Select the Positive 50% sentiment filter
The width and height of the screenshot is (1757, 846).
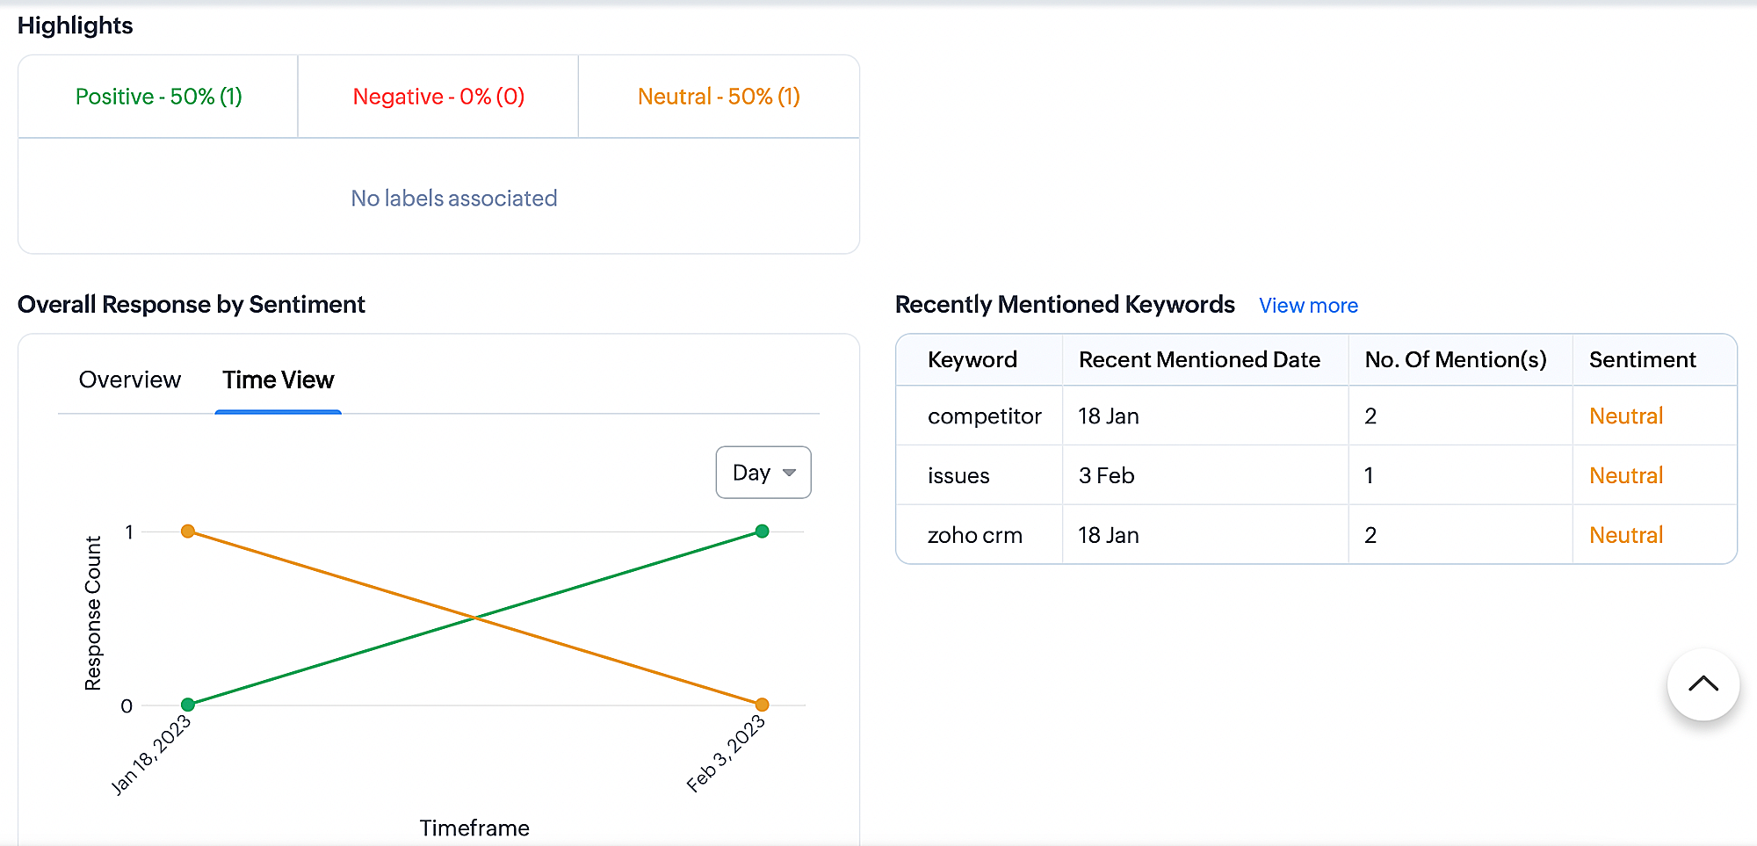[158, 97]
